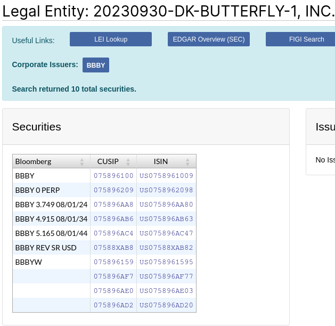Open ISIN US0758962098 link

click(166, 190)
